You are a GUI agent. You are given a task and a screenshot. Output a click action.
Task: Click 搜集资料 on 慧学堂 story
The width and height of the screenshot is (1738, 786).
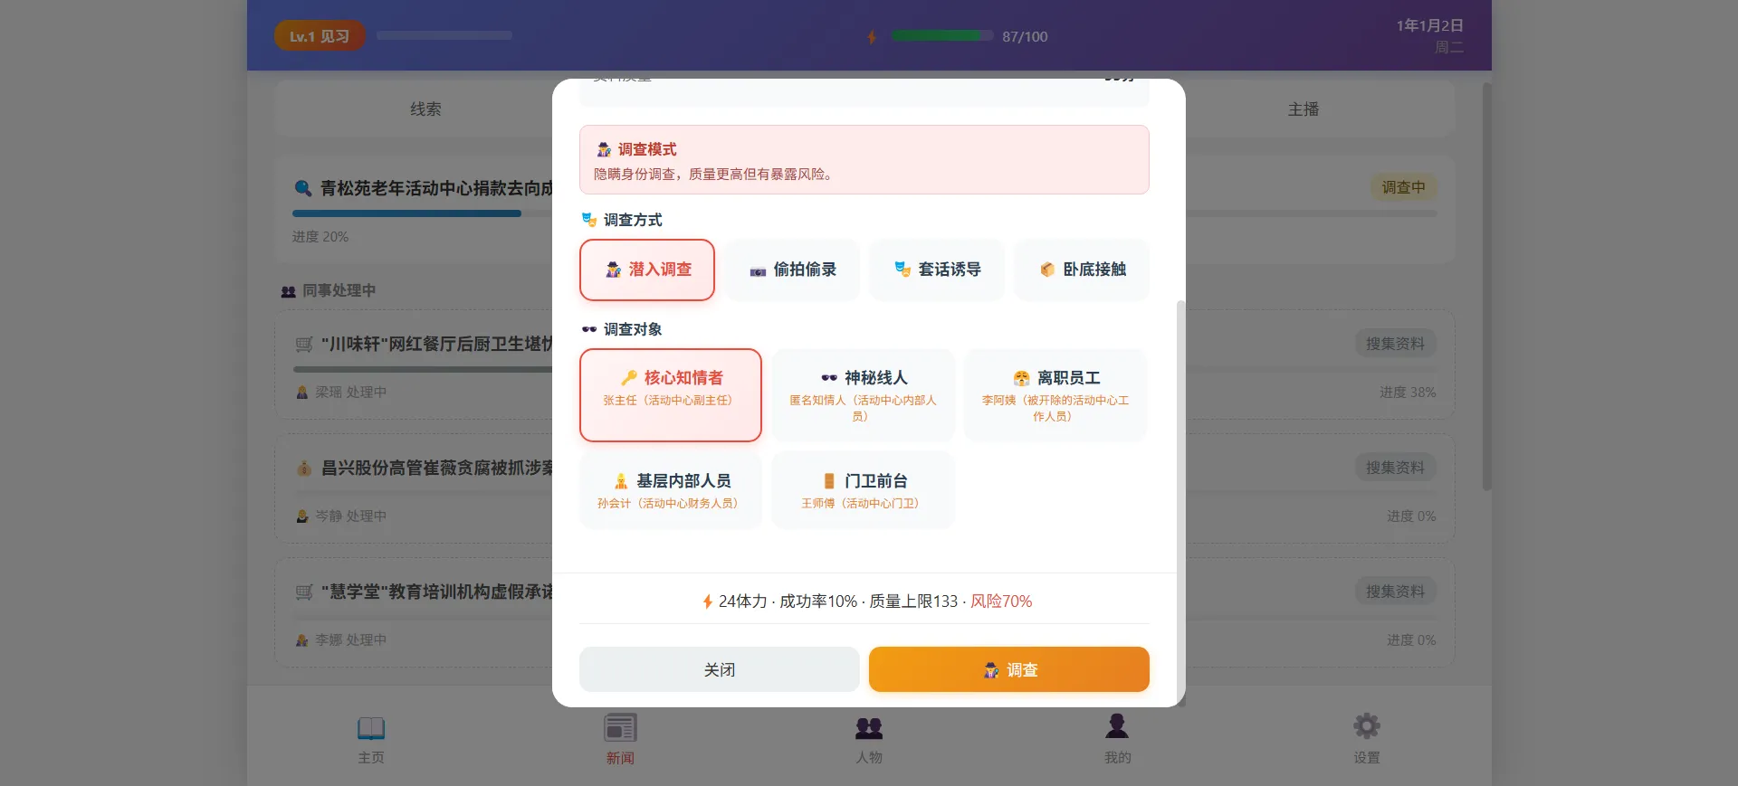[1395, 592]
